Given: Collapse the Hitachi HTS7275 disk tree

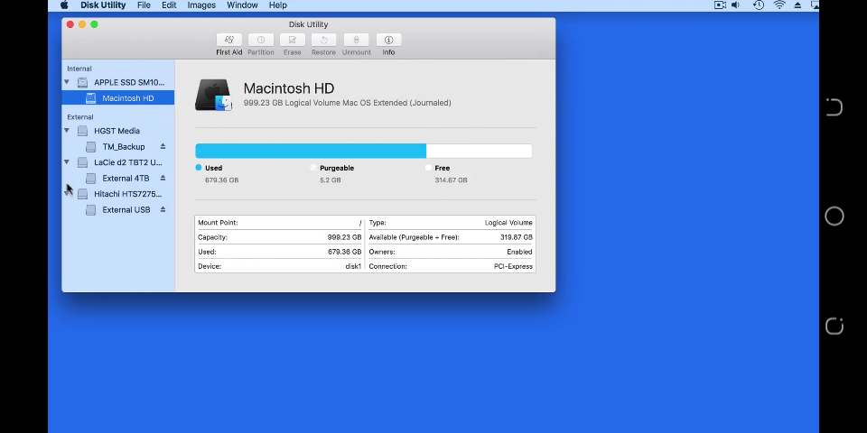Looking at the screenshot, I should coord(66,194).
